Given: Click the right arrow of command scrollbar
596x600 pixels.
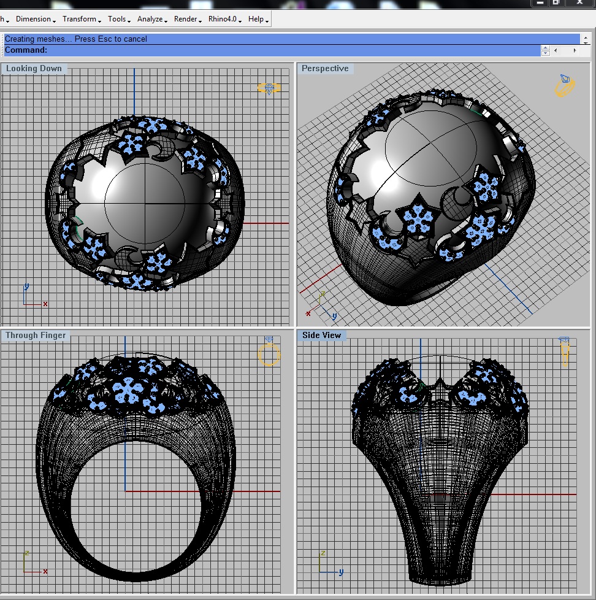Looking at the screenshot, I should tap(575, 50).
